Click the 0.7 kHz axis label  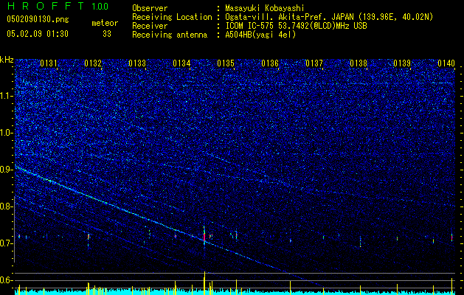pyautogui.click(x=7, y=243)
